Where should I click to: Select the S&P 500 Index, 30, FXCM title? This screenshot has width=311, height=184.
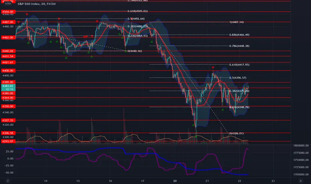click(36, 4)
